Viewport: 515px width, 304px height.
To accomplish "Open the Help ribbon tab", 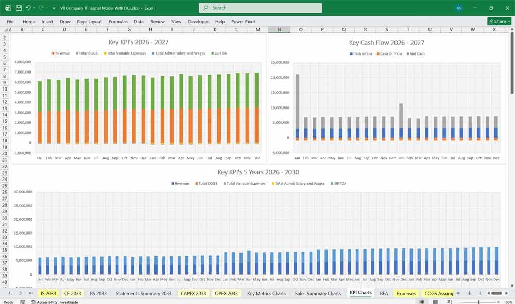I will pos(220,21).
